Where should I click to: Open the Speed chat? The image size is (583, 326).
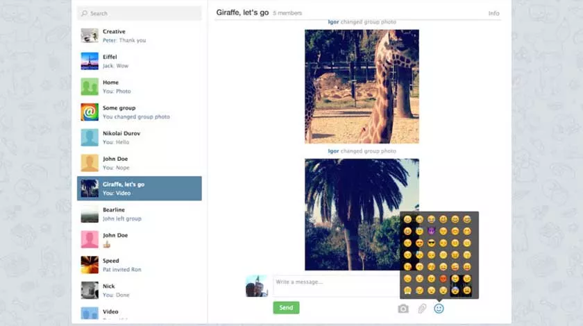click(x=140, y=265)
